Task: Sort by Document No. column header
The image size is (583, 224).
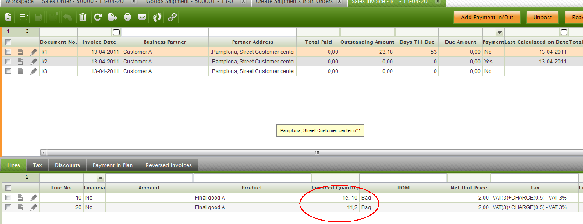Action: pos(58,42)
